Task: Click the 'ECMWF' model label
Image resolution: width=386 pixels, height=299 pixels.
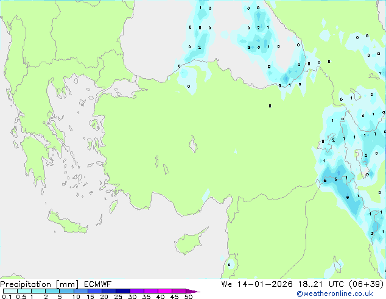Action: (x=97, y=284)
